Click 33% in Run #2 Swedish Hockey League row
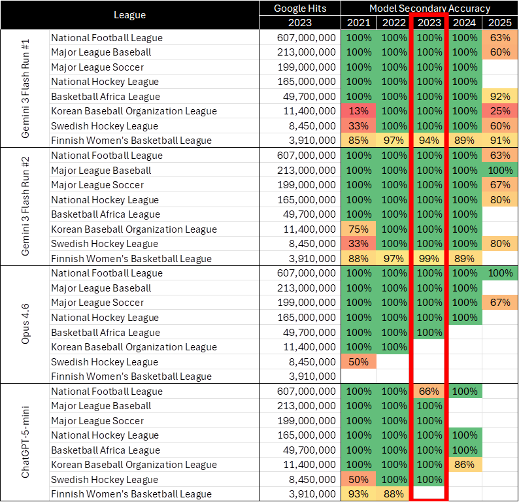The height and width of the screenshot is (502, 519). tap(358, 244)
